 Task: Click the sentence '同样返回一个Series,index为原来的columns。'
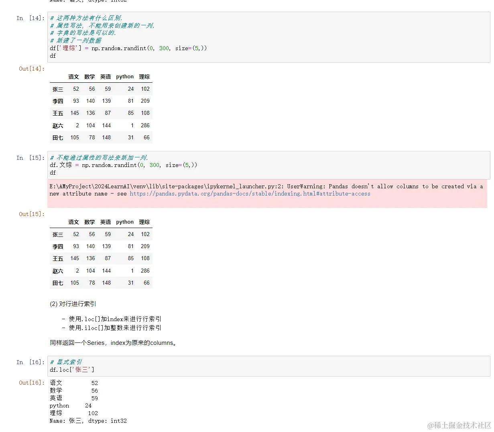point(114,343)
